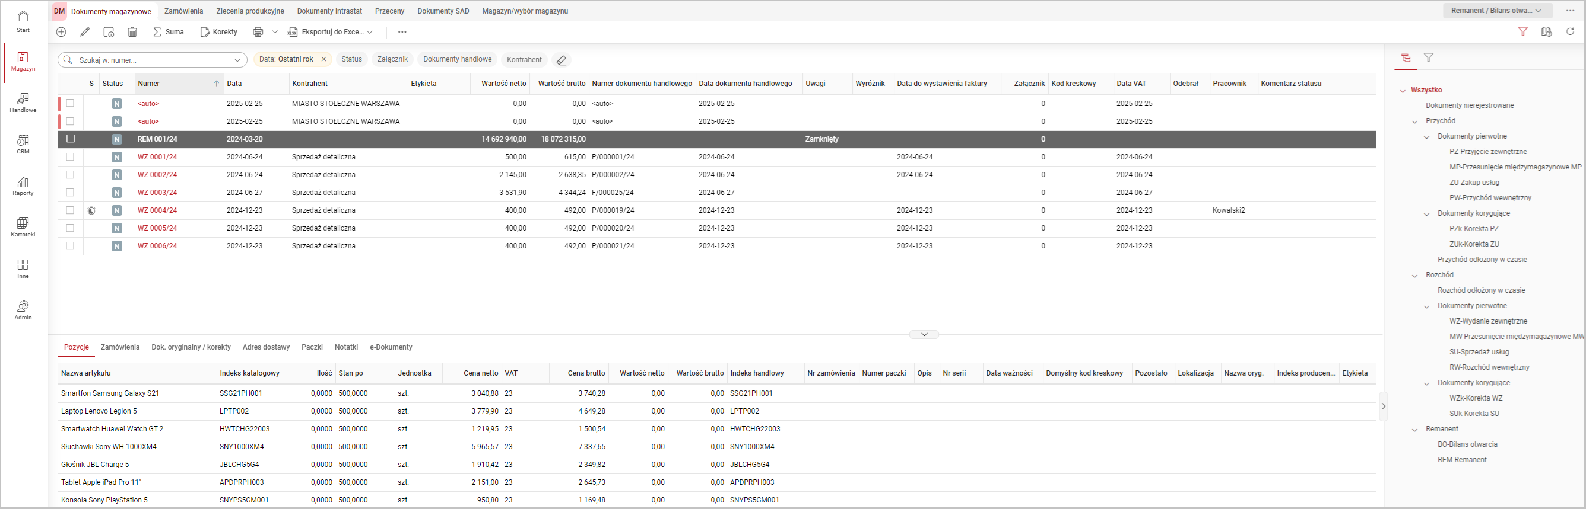
Task: Click the table settings icon beside the filter funnel
Action: click(x=1546, y=32)
